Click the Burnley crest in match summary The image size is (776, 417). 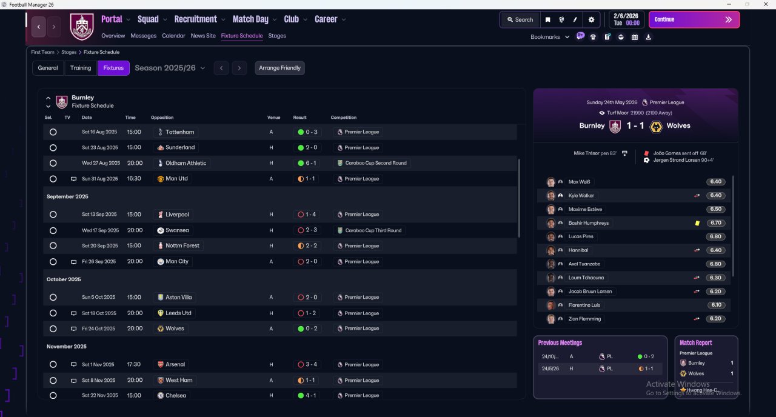[615, 127]
